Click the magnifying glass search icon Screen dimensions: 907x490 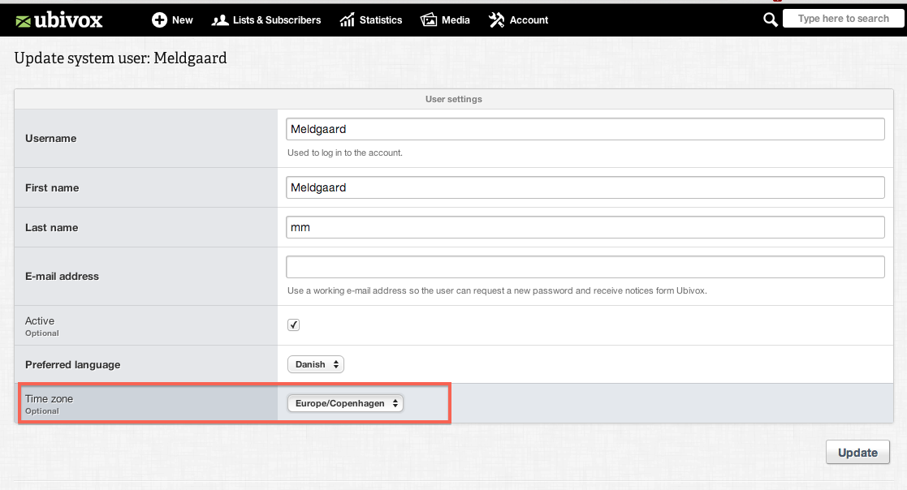click(770, 19)
